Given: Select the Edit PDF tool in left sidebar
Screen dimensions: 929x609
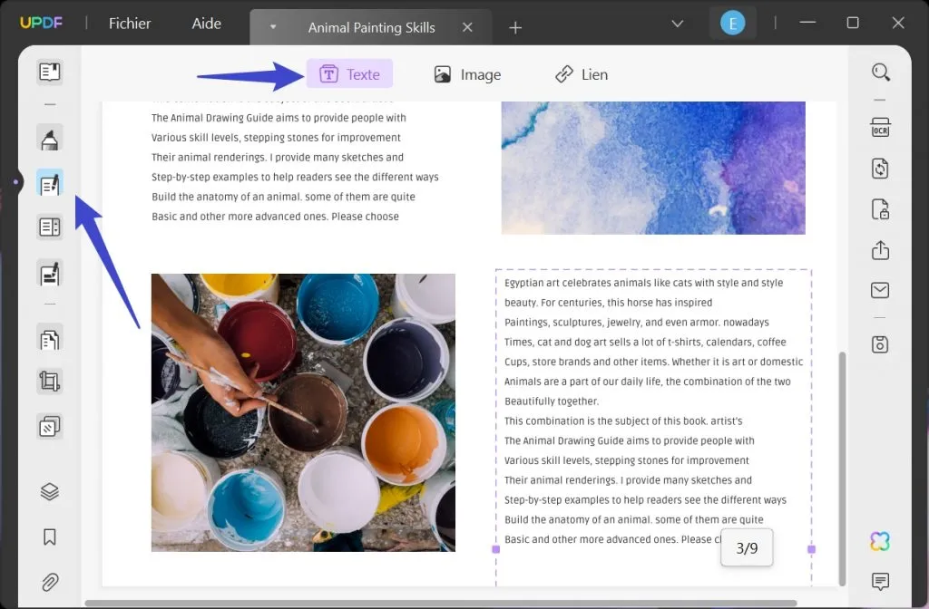Looking at the screenshot, I should [50, 183].
